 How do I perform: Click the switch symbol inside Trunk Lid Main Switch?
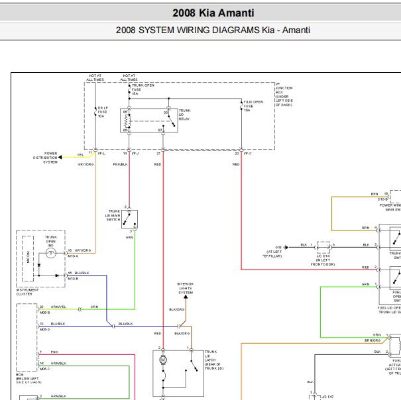tap(129, 219)
